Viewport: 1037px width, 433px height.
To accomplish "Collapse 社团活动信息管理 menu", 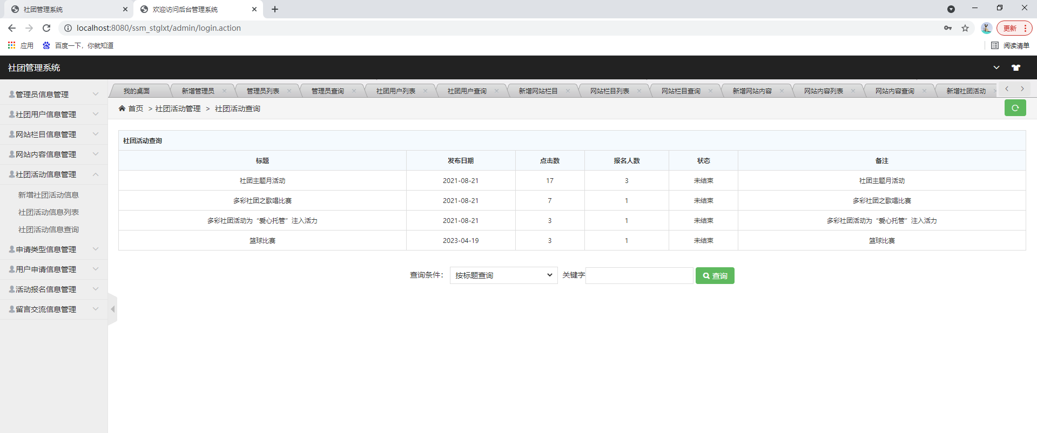I will (54, 174).
